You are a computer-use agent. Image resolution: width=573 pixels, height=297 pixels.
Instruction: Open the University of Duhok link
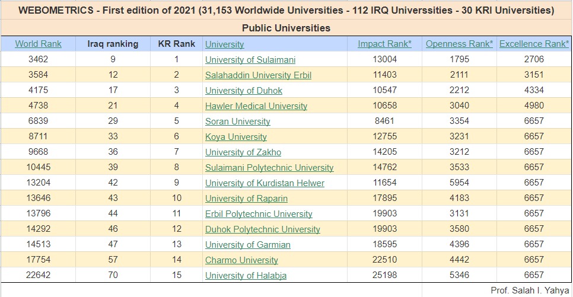pyautogui.click(x=243, y=90)
